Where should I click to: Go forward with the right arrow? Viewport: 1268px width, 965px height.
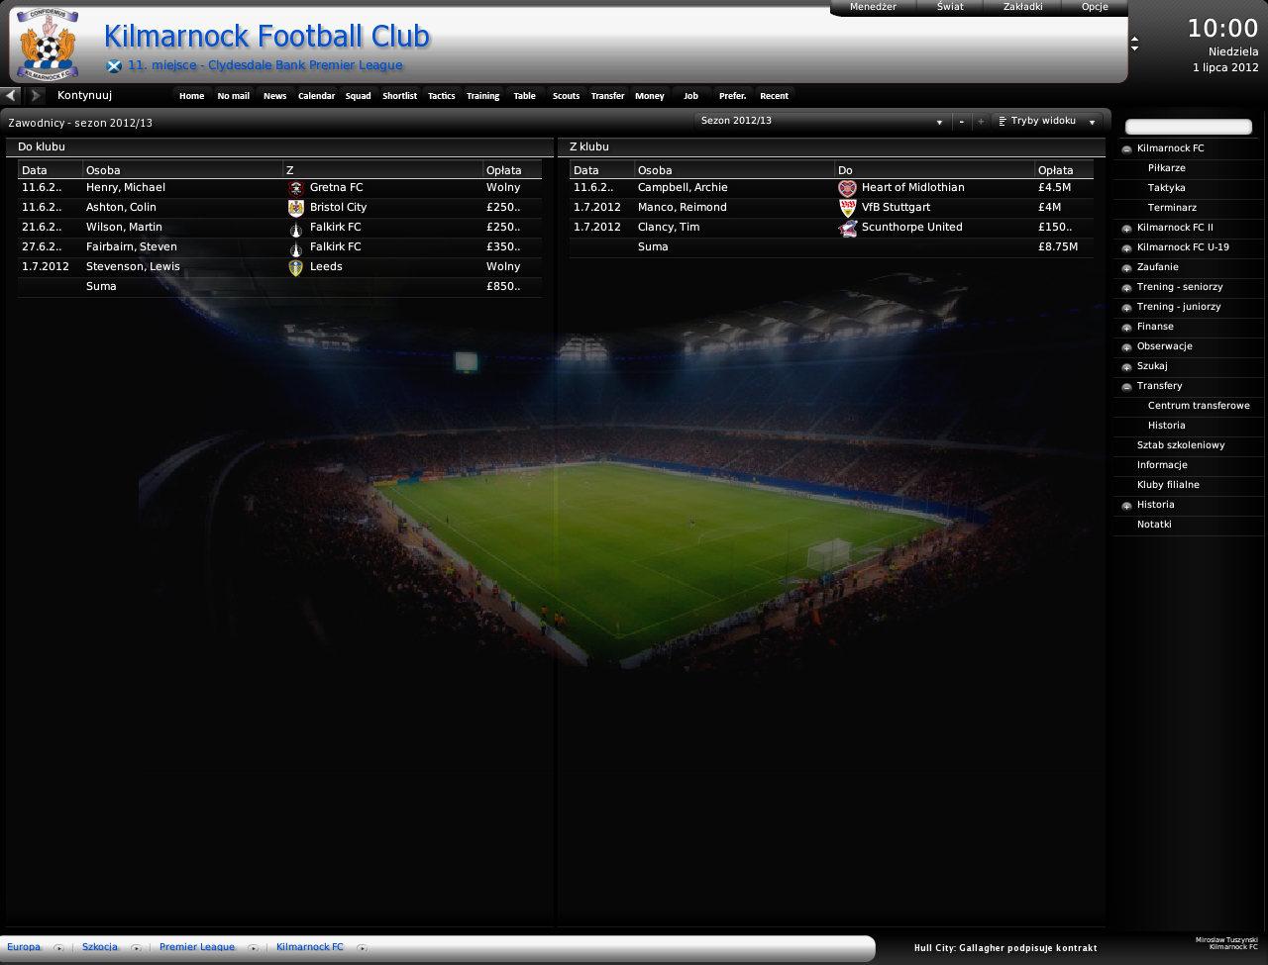pyautogui.click(x=36, y=95)
